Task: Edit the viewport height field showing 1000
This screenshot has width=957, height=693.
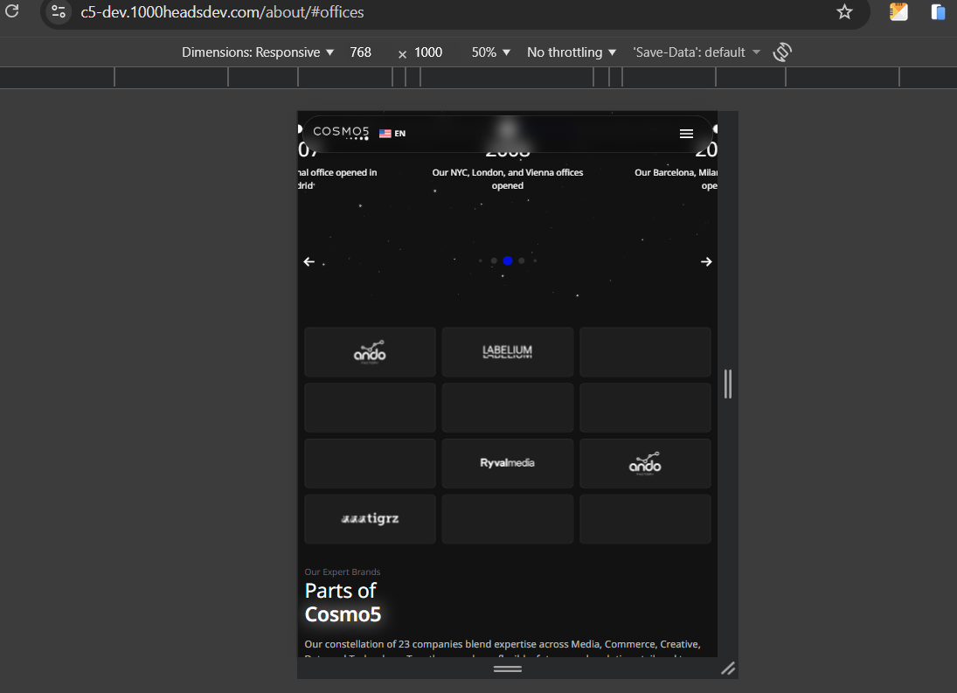Action: pyautogui.click(x=428, y=52)
